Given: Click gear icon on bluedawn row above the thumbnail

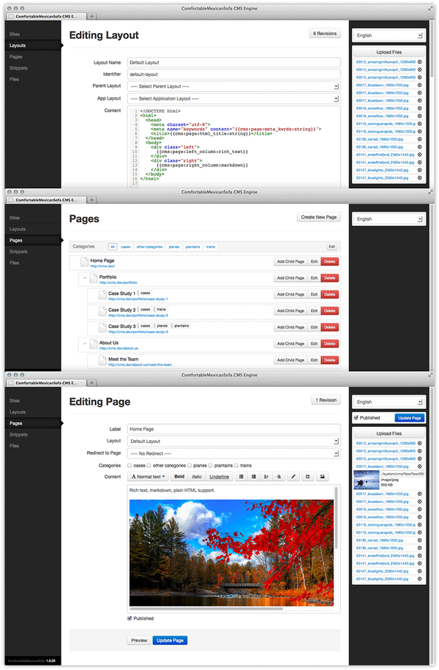Looking at the screenshot, I should pyautogui.click(x=419, y=466).
